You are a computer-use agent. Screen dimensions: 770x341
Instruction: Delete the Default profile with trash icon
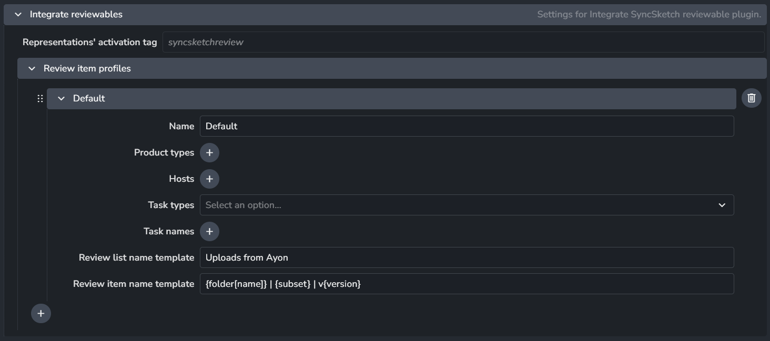tap(751, 98)
